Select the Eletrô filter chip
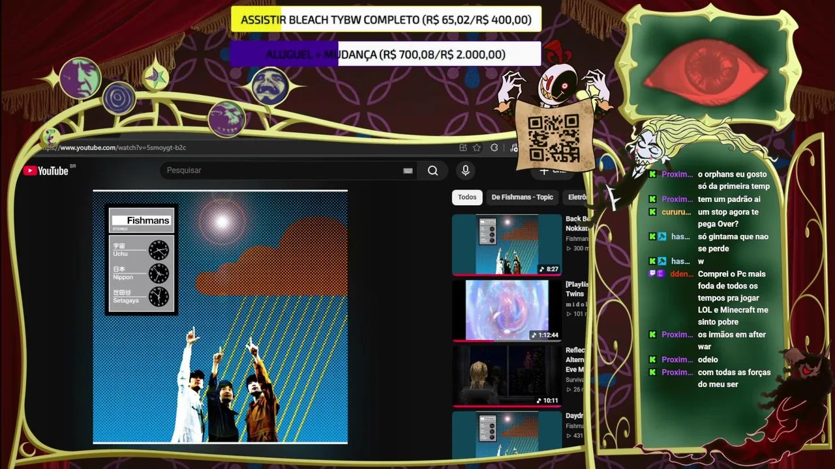This screenshot has height=469, width=835. pos(577,197)
